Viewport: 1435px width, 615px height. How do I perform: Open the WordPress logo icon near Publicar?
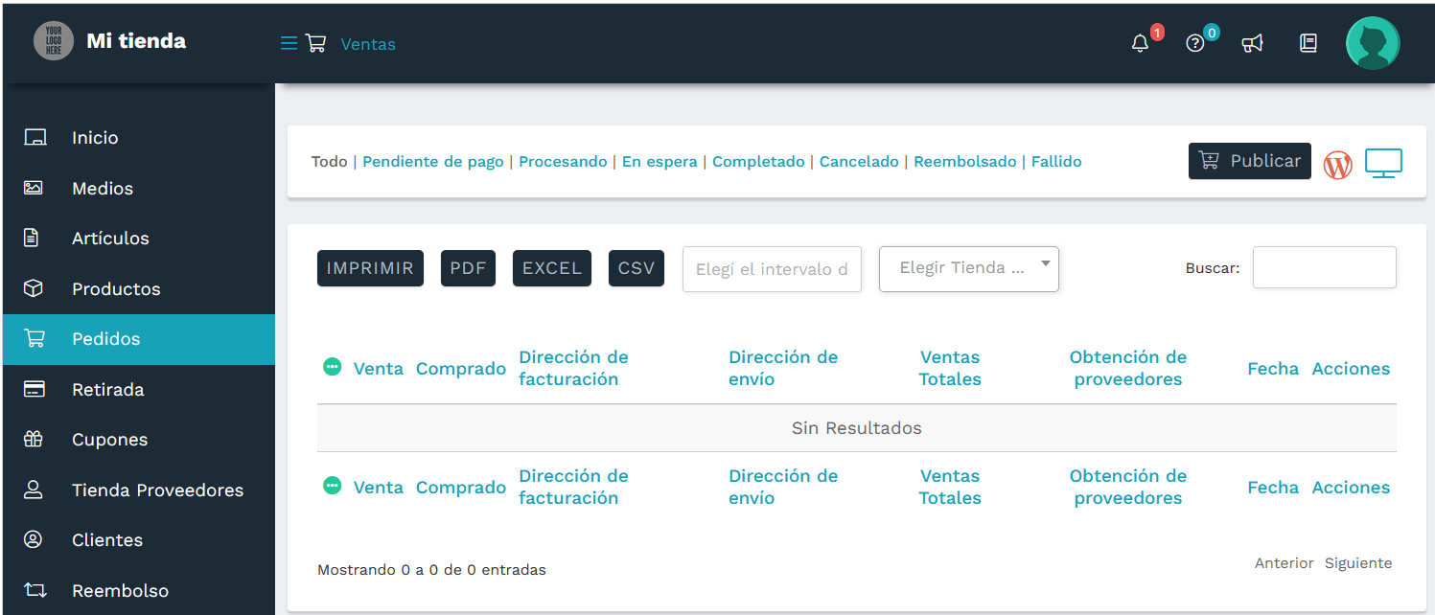(x=1337, y=164)
